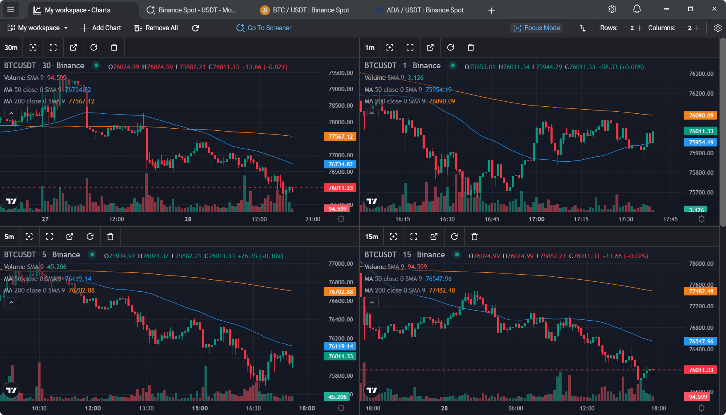Increase the Rows count with plus
The width and height of the screenshot is (726, 415).
pos(639,28)
